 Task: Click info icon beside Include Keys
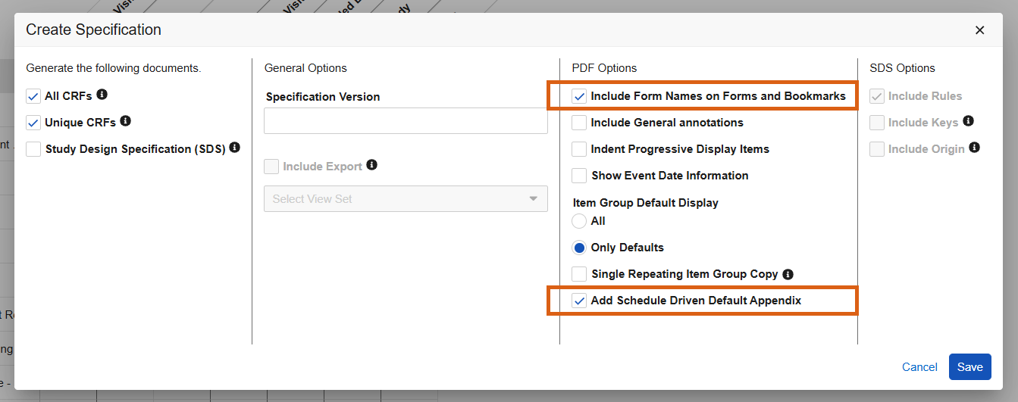(x=968, y=121)
